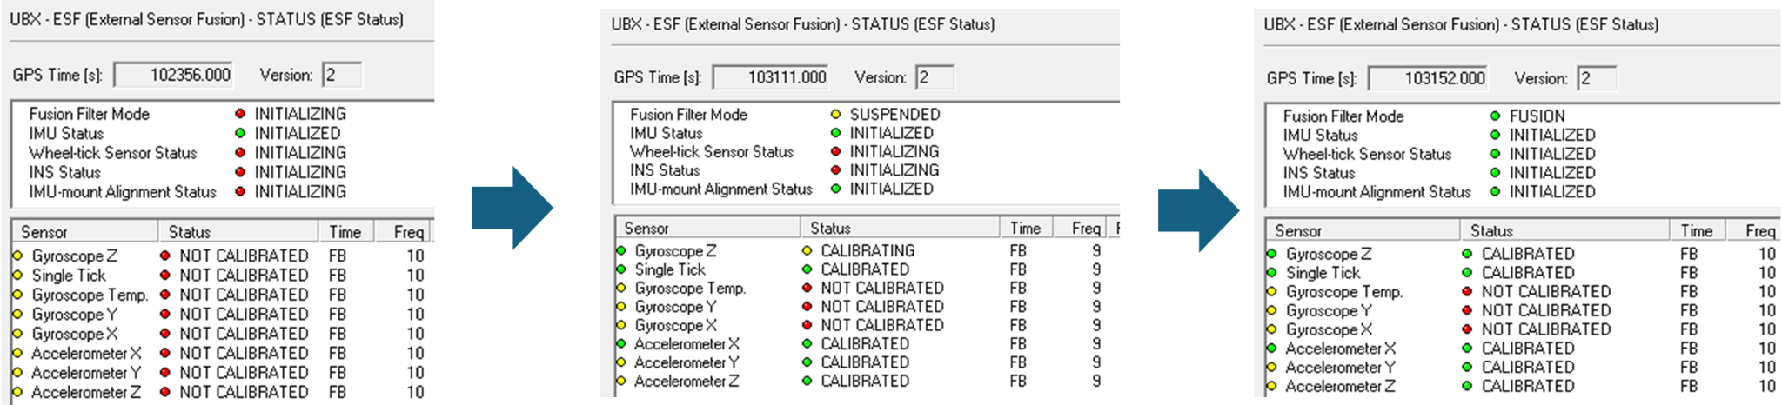Click the green CALIBRATED LED for Gyroscope Z, 103152.000 panel
Image resolution: width=1782 pixels, height=405 pixels.
1467,254
